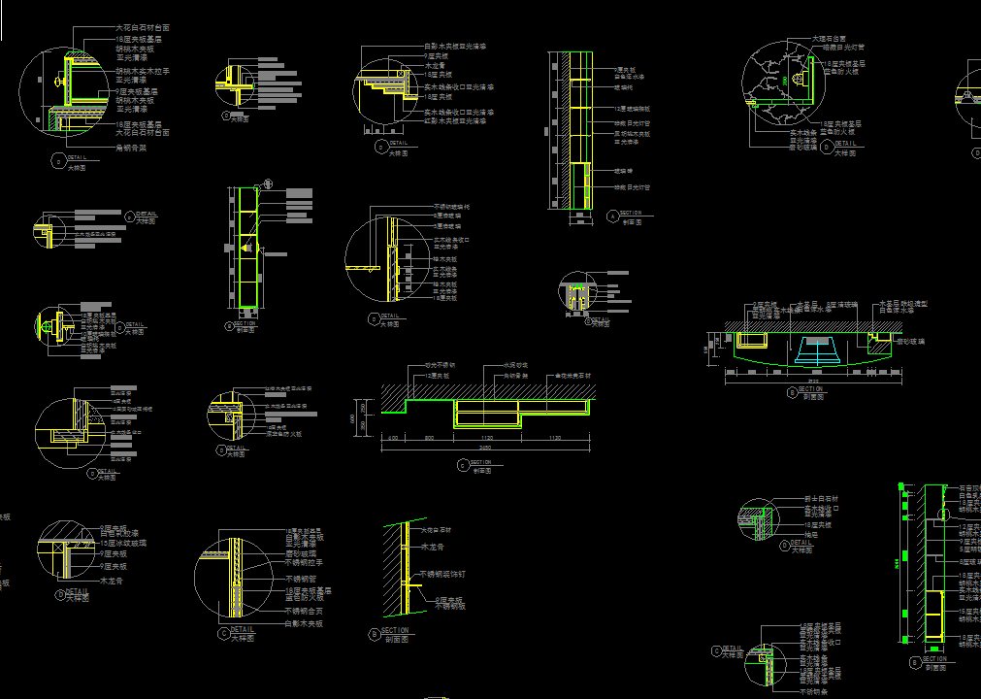Image resolution: width=981 pixels, height=699 pixels.
Task: Expand the bottom-right vertical wall section view
Action: point(927,573)
